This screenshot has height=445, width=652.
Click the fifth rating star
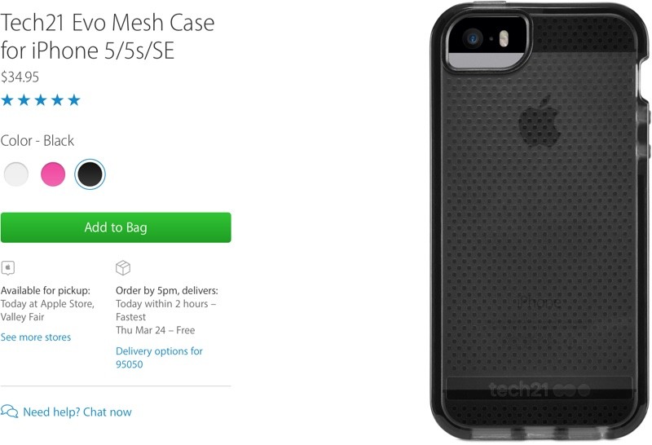tap(74, 99)
